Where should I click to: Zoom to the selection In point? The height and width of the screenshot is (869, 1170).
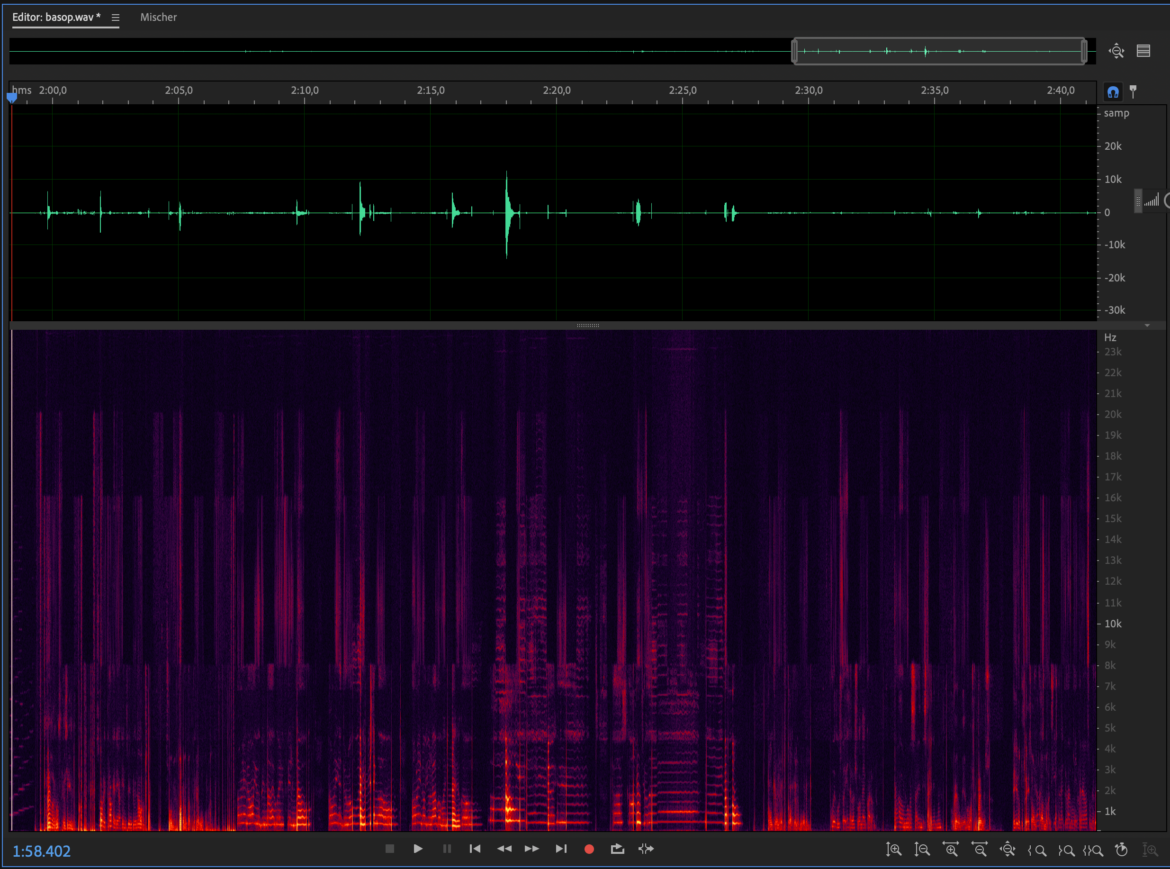(x=1037, y=850)
